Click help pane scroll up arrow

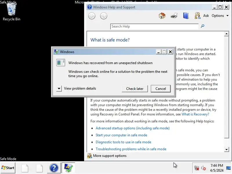(x=226, y=34)
